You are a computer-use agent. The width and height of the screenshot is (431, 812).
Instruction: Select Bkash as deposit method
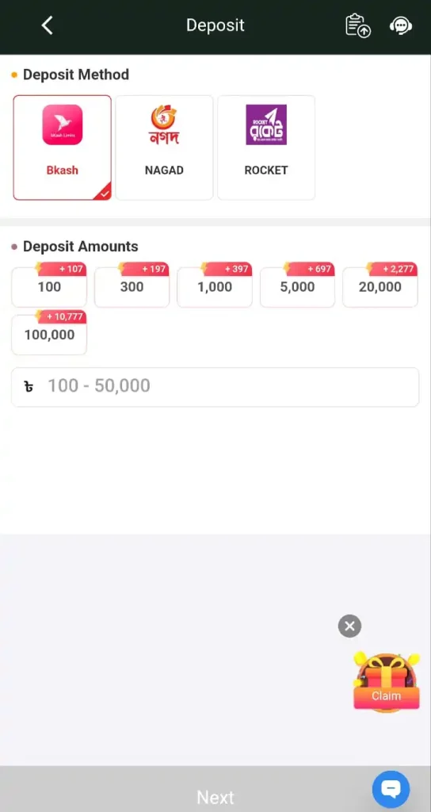pos(62,147)
